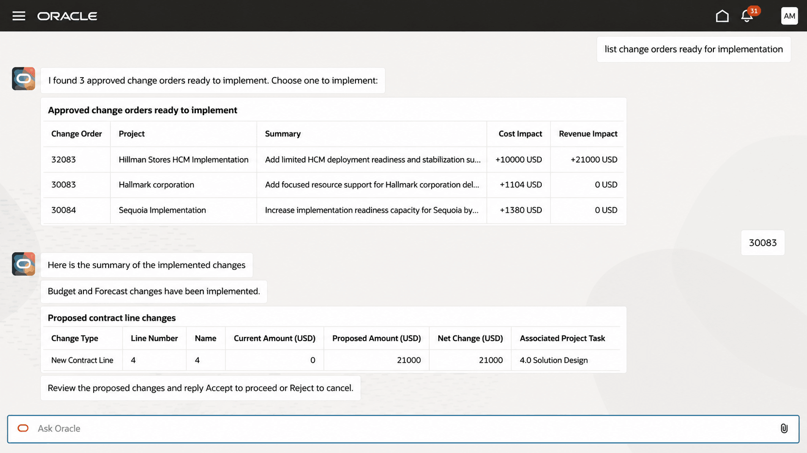Click the Change Order column header

click(77, 133)
